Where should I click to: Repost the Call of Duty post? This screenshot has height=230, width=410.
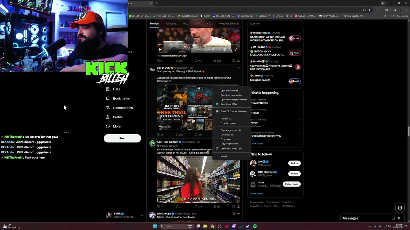(179, 135)
